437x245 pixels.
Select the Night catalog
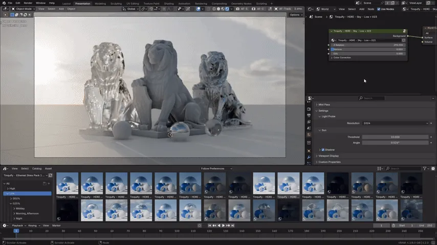point(18,218)
